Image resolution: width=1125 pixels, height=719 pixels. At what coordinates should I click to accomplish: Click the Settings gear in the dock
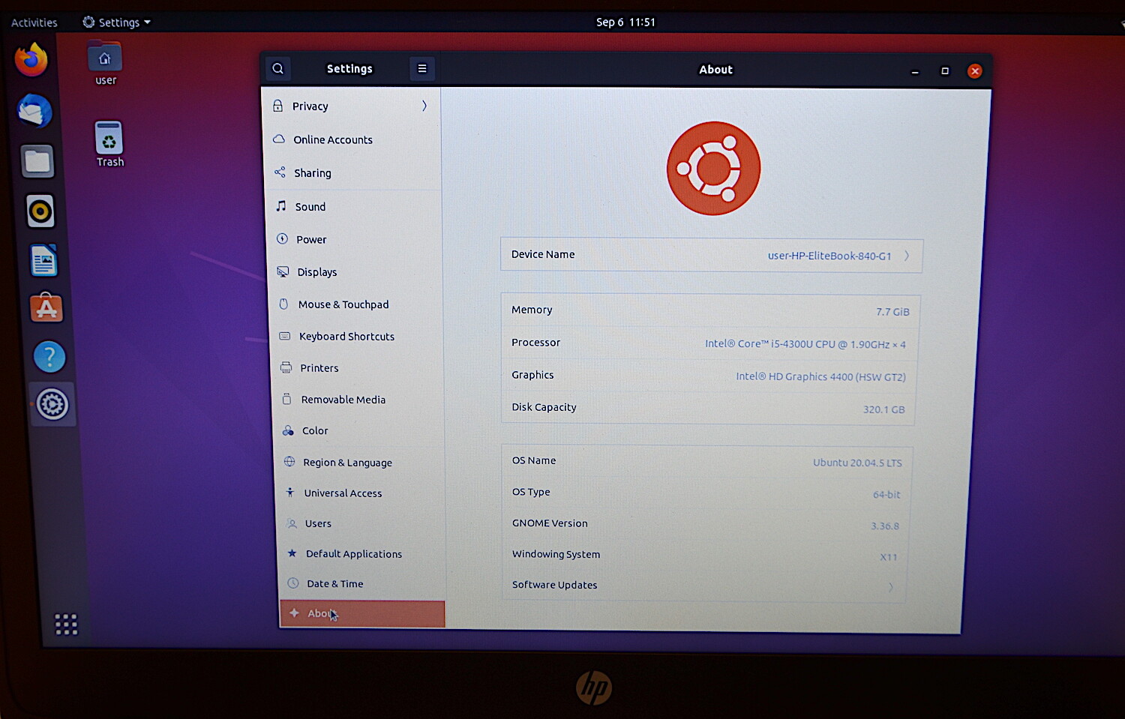pyautogui.click(x=52, y=405)
